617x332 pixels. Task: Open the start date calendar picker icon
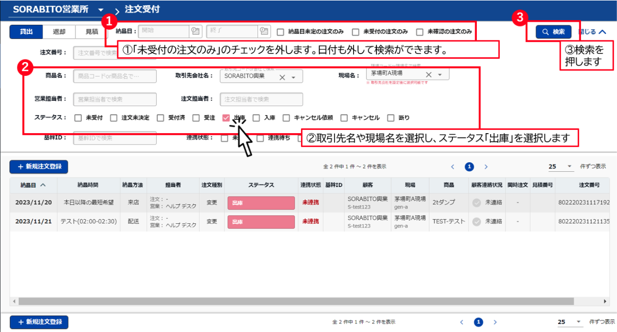(x=195, y=31)
